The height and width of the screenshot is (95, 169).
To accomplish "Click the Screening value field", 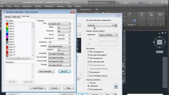I will pos(58,42).
